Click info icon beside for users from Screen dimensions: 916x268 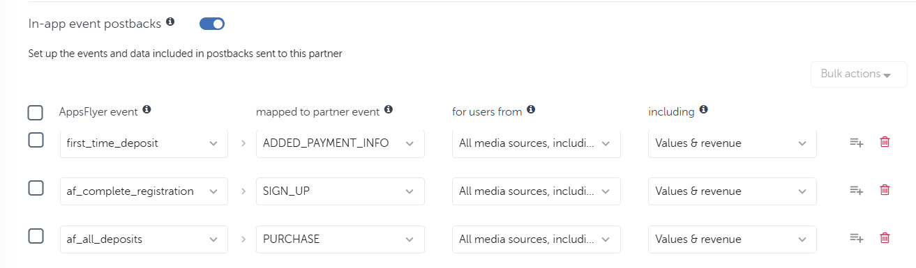tap(531, 110)
